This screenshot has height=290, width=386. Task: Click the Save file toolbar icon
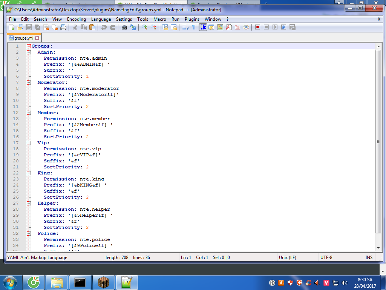29,27
